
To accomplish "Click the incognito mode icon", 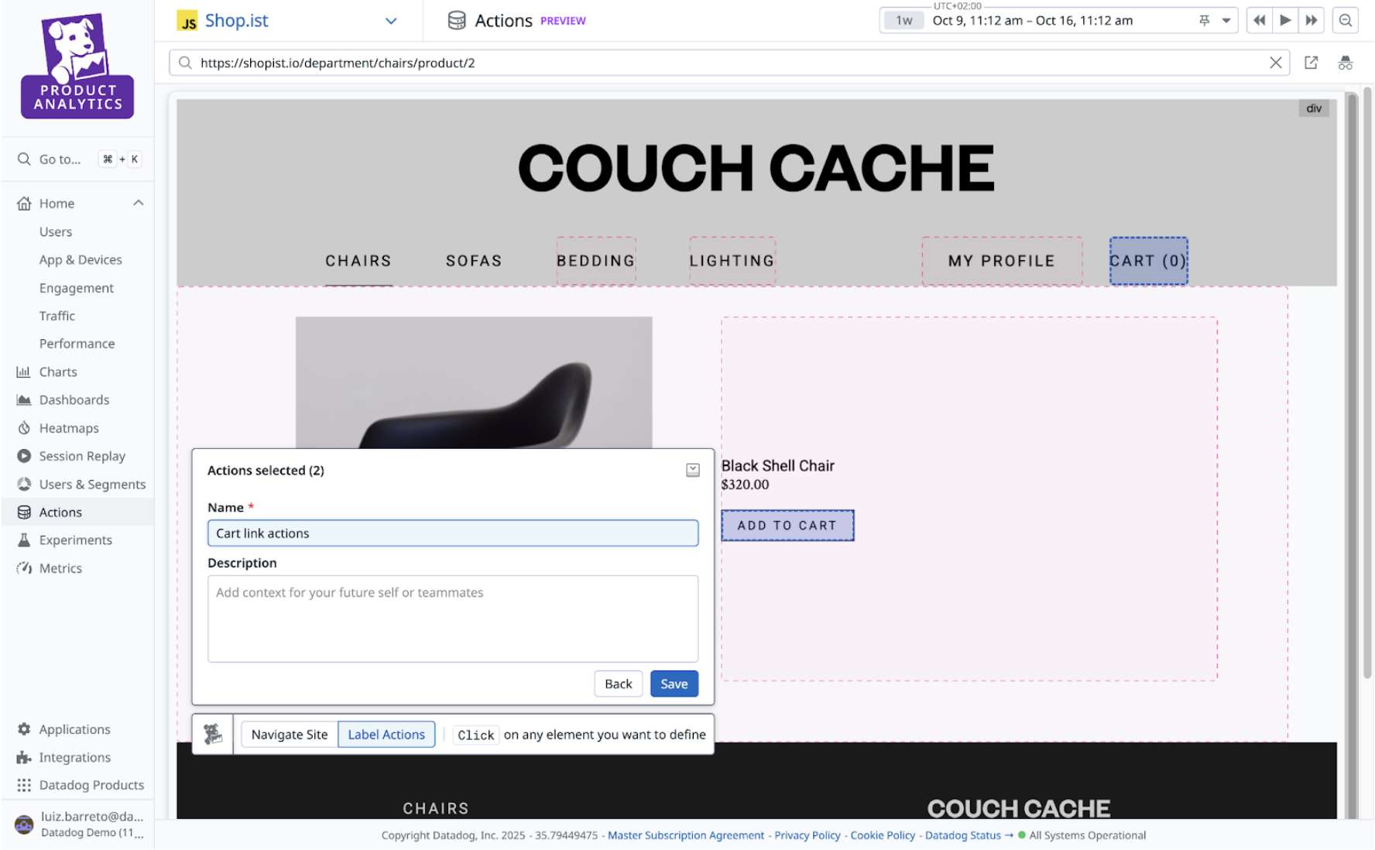I will click(x=1346, y=63).
